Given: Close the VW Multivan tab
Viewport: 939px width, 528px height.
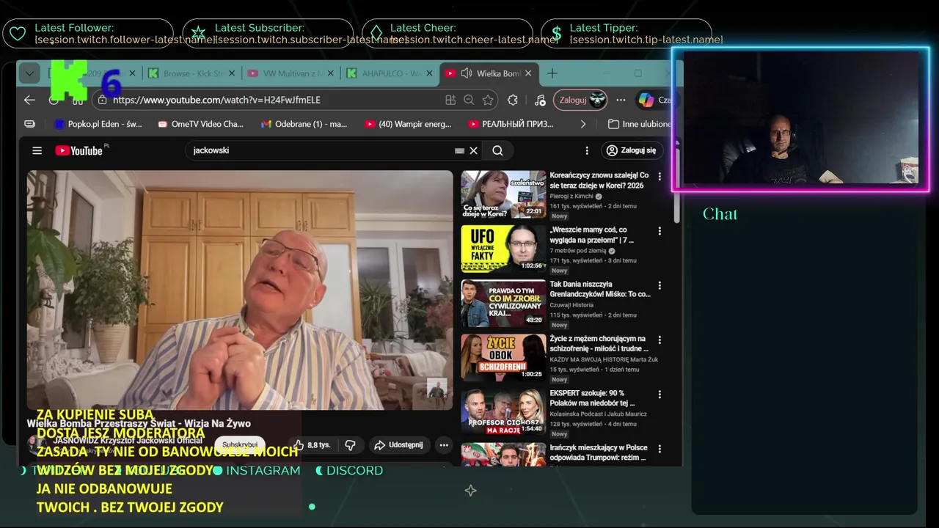Looking at the screenshot, I should (x=331, y=73).
